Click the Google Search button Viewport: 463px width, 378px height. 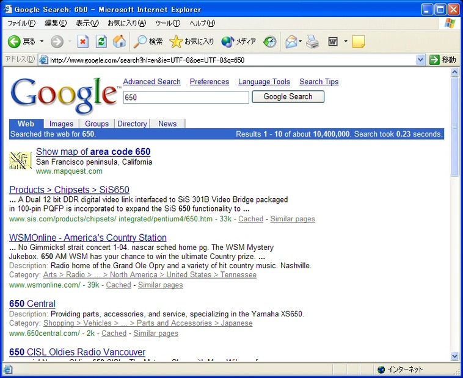pos(288,97)
